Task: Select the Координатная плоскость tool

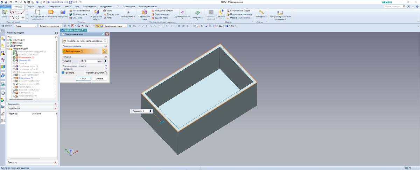Action: [x=37, y=14]
